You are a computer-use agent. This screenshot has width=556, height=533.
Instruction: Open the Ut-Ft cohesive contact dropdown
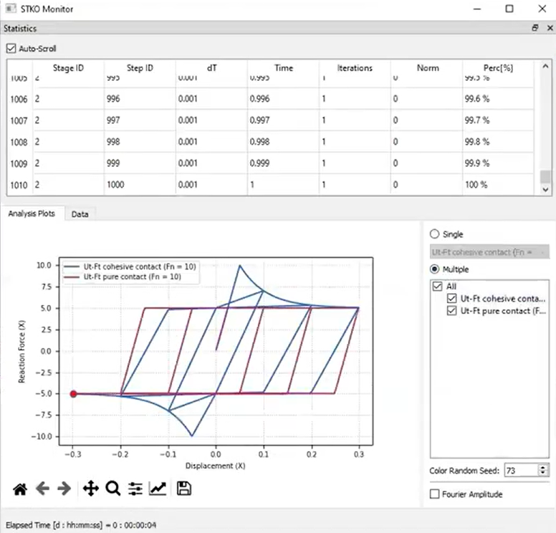coord(489,252)
